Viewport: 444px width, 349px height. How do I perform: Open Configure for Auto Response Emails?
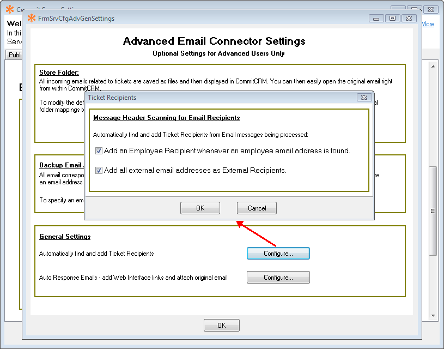(278, 278)
